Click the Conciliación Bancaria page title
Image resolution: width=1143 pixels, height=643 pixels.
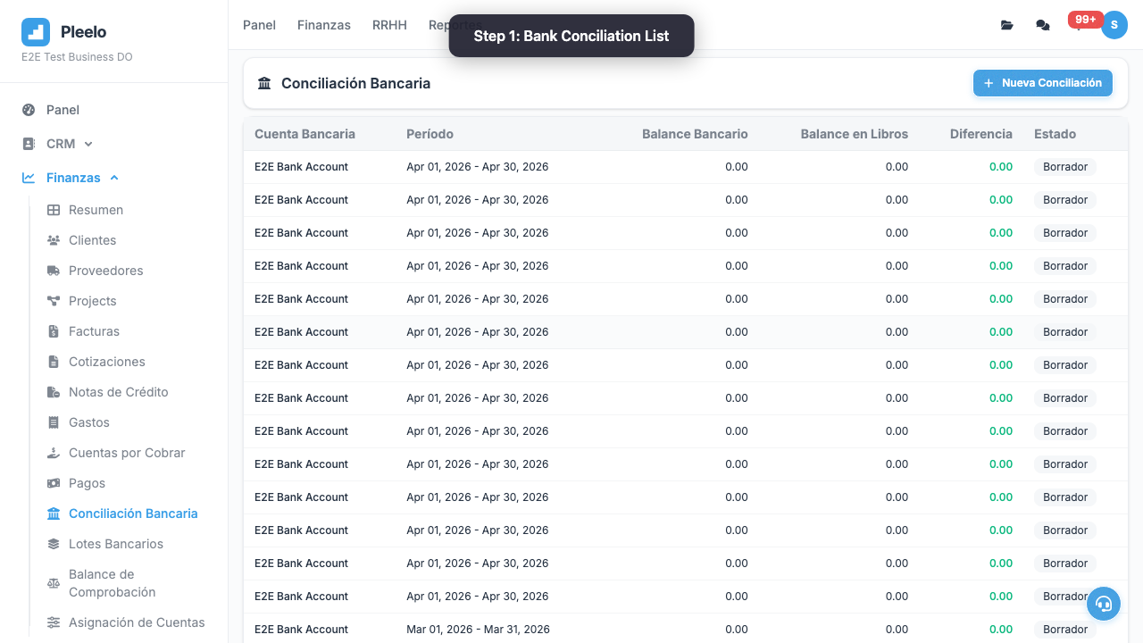tap(355, 83)
